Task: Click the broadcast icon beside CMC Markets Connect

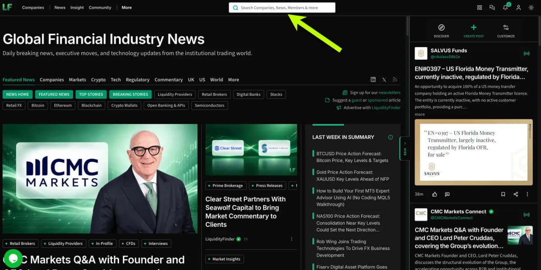Action: 526,215
